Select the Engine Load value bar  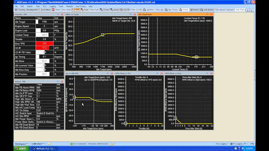click(x=45, y=31)
